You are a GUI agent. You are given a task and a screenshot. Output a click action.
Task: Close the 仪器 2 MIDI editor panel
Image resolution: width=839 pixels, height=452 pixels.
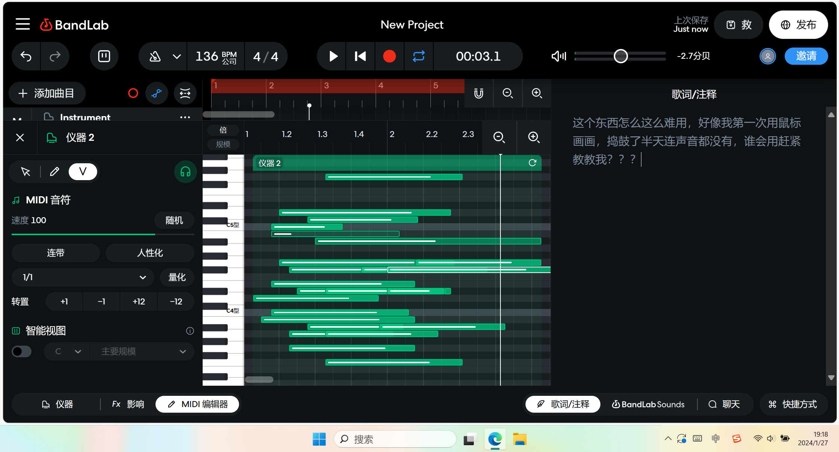(20, 137)
